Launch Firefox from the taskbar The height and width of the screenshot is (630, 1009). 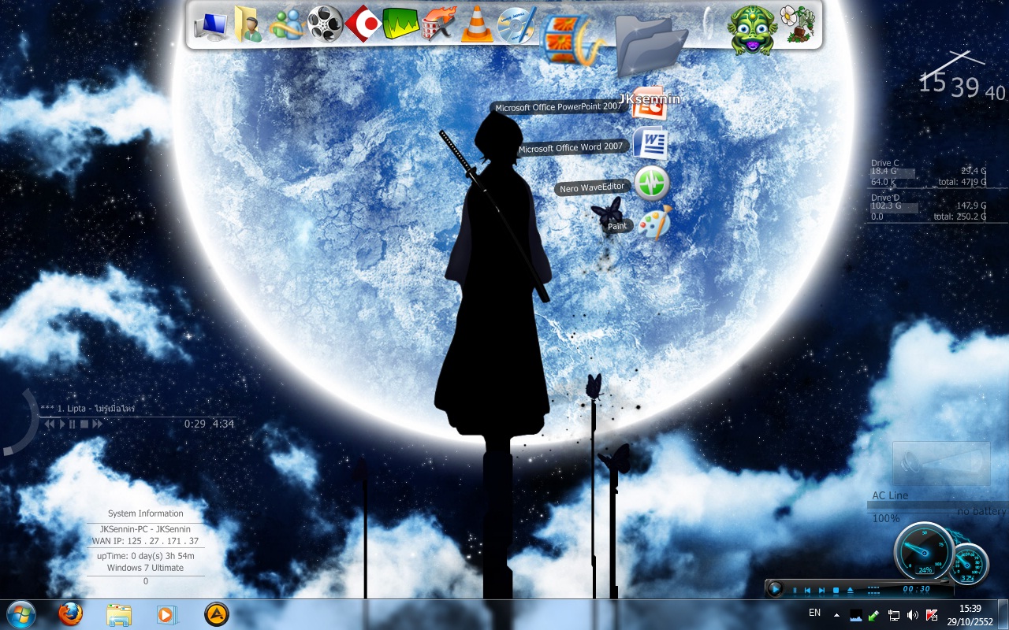[x=70, y=614]
